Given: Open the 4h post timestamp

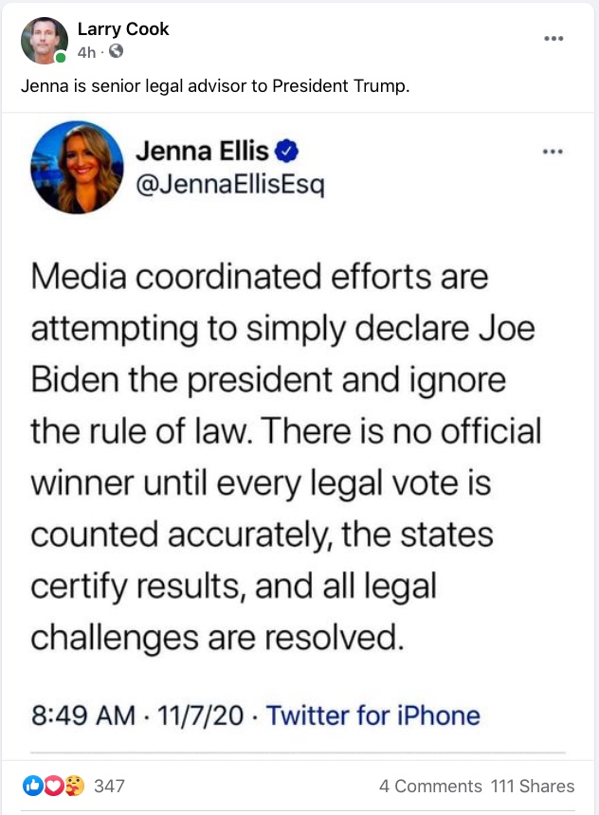Looking at the screenshot, I should 87,52.
